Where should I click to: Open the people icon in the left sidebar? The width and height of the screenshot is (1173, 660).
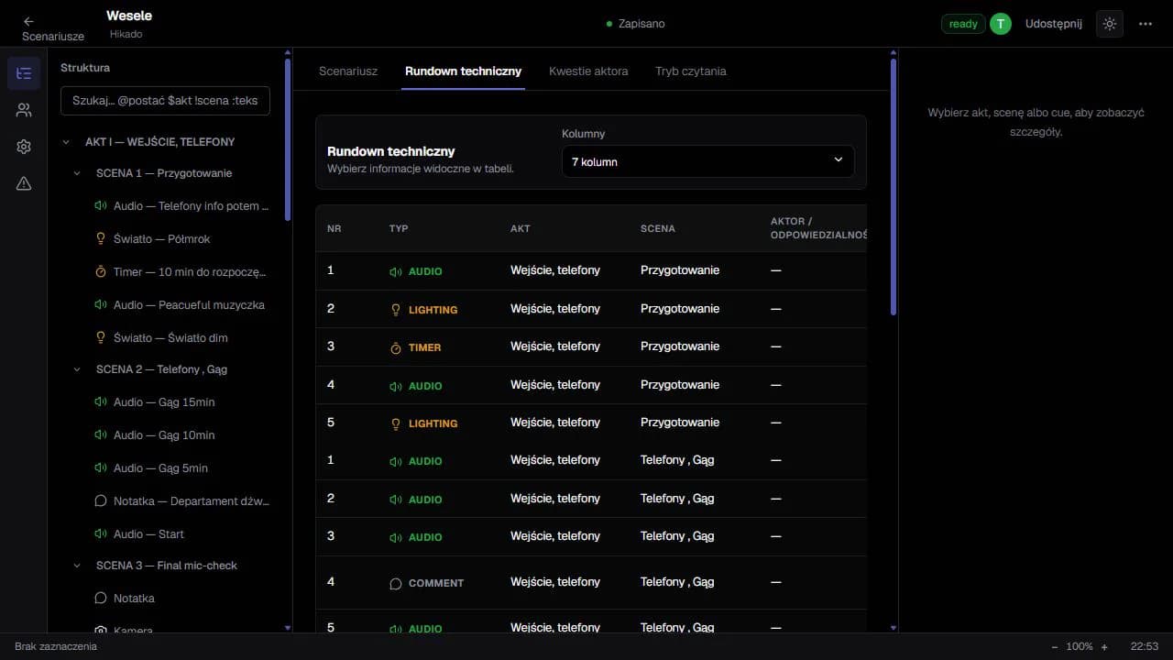tap(24, 110)
